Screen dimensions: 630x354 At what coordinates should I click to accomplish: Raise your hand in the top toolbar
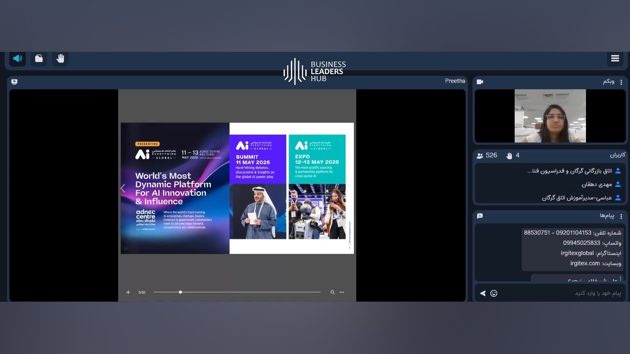click(x=60, y=59)
